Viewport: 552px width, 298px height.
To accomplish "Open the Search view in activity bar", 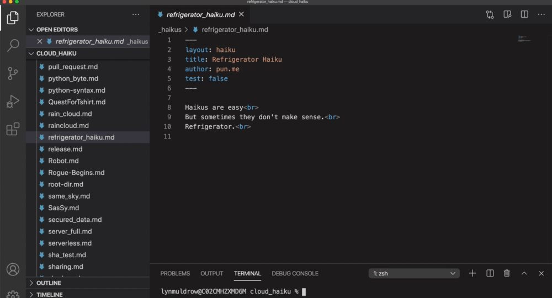I will [x=13, y=45].
